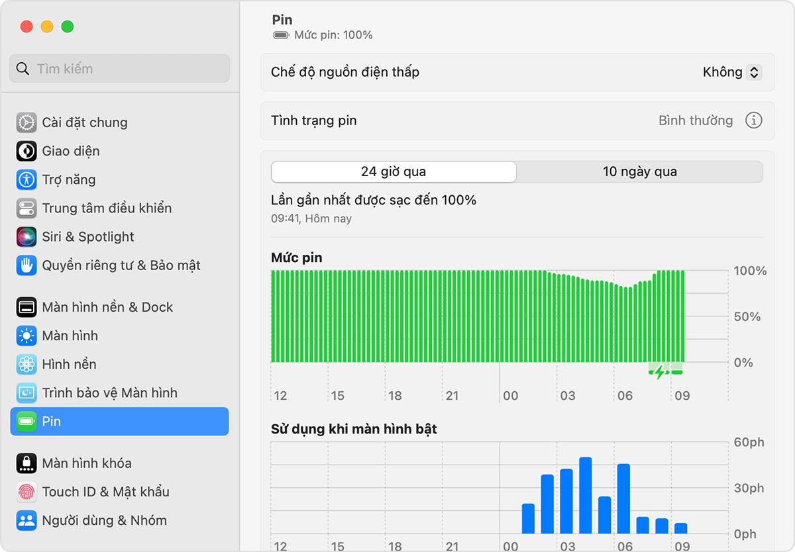795x552 pixels.
Task: Click the Trung tâm điều khiển icon
Action: pos(26,208)
